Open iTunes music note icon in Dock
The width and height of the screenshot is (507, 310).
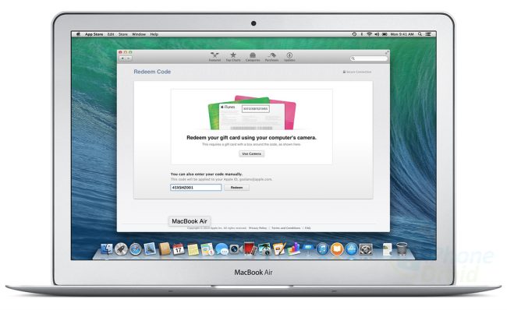pos(322,249)
